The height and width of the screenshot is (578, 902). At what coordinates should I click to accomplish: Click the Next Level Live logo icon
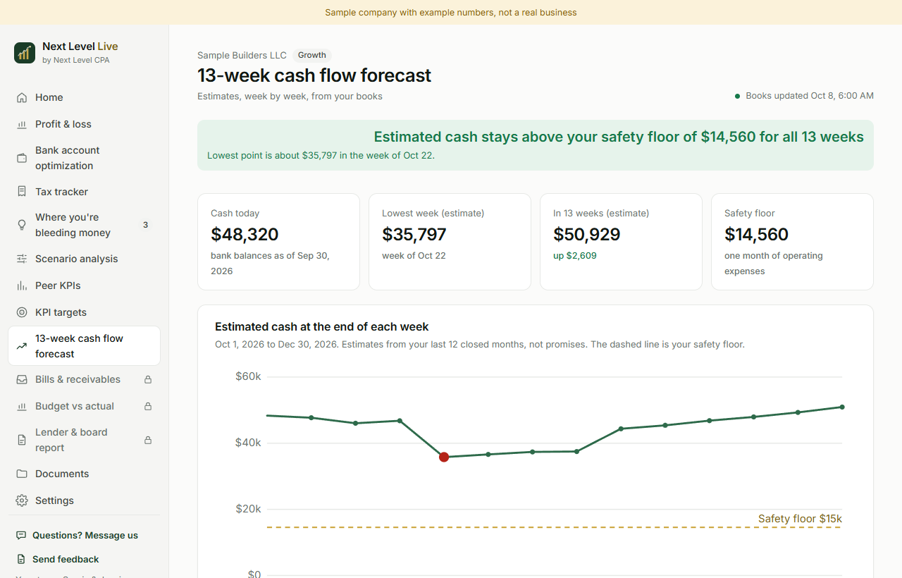click(25, 53)
